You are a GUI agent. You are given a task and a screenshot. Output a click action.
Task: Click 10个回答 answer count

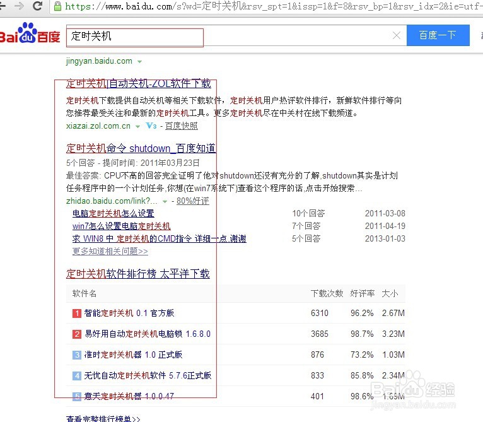pyautogui.click(x=308, y=213)
